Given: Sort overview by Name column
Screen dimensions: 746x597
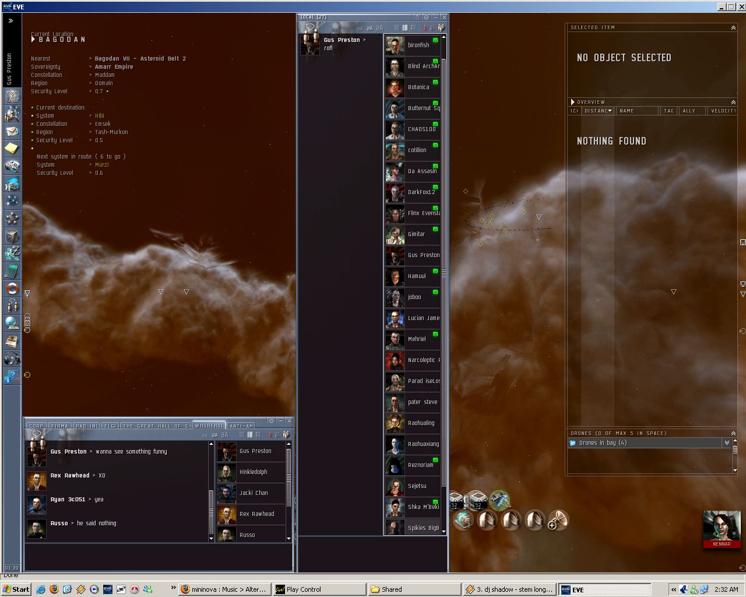Looking at the screenshot, I should [636, 111].
